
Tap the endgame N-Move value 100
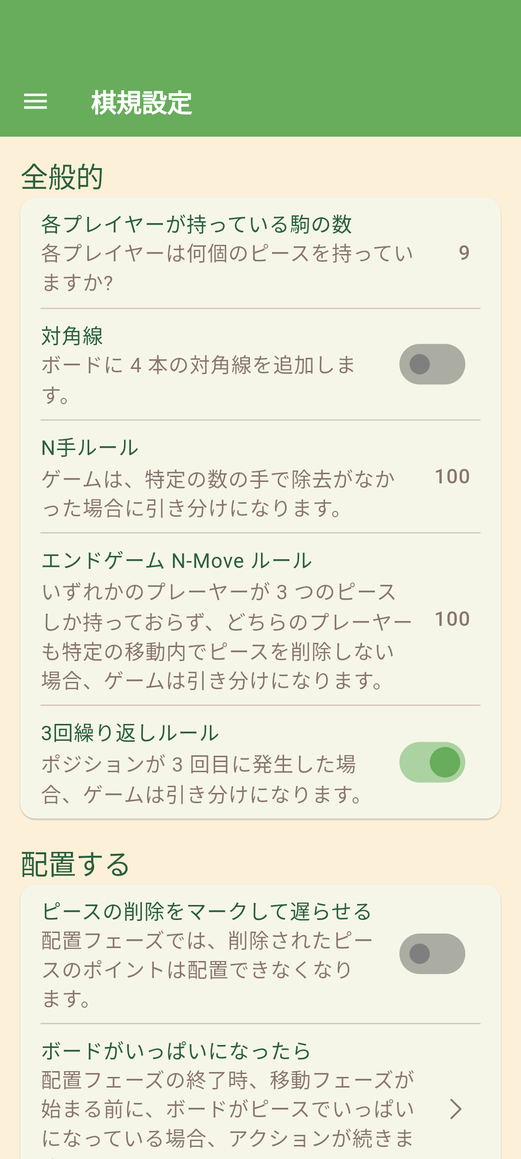[x=452, y=619]
